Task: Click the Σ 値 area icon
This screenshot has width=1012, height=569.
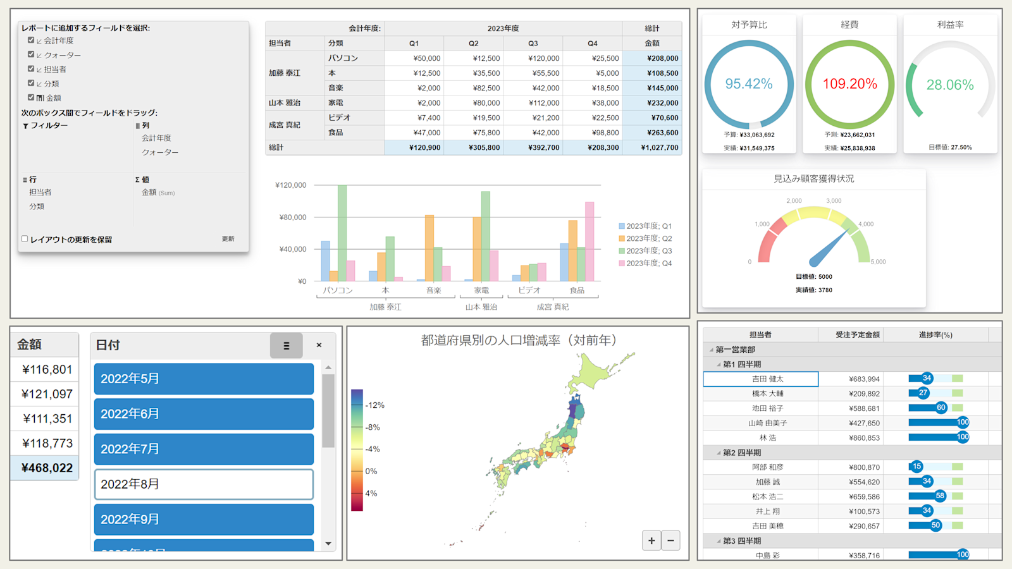Action: click(137, 180)
